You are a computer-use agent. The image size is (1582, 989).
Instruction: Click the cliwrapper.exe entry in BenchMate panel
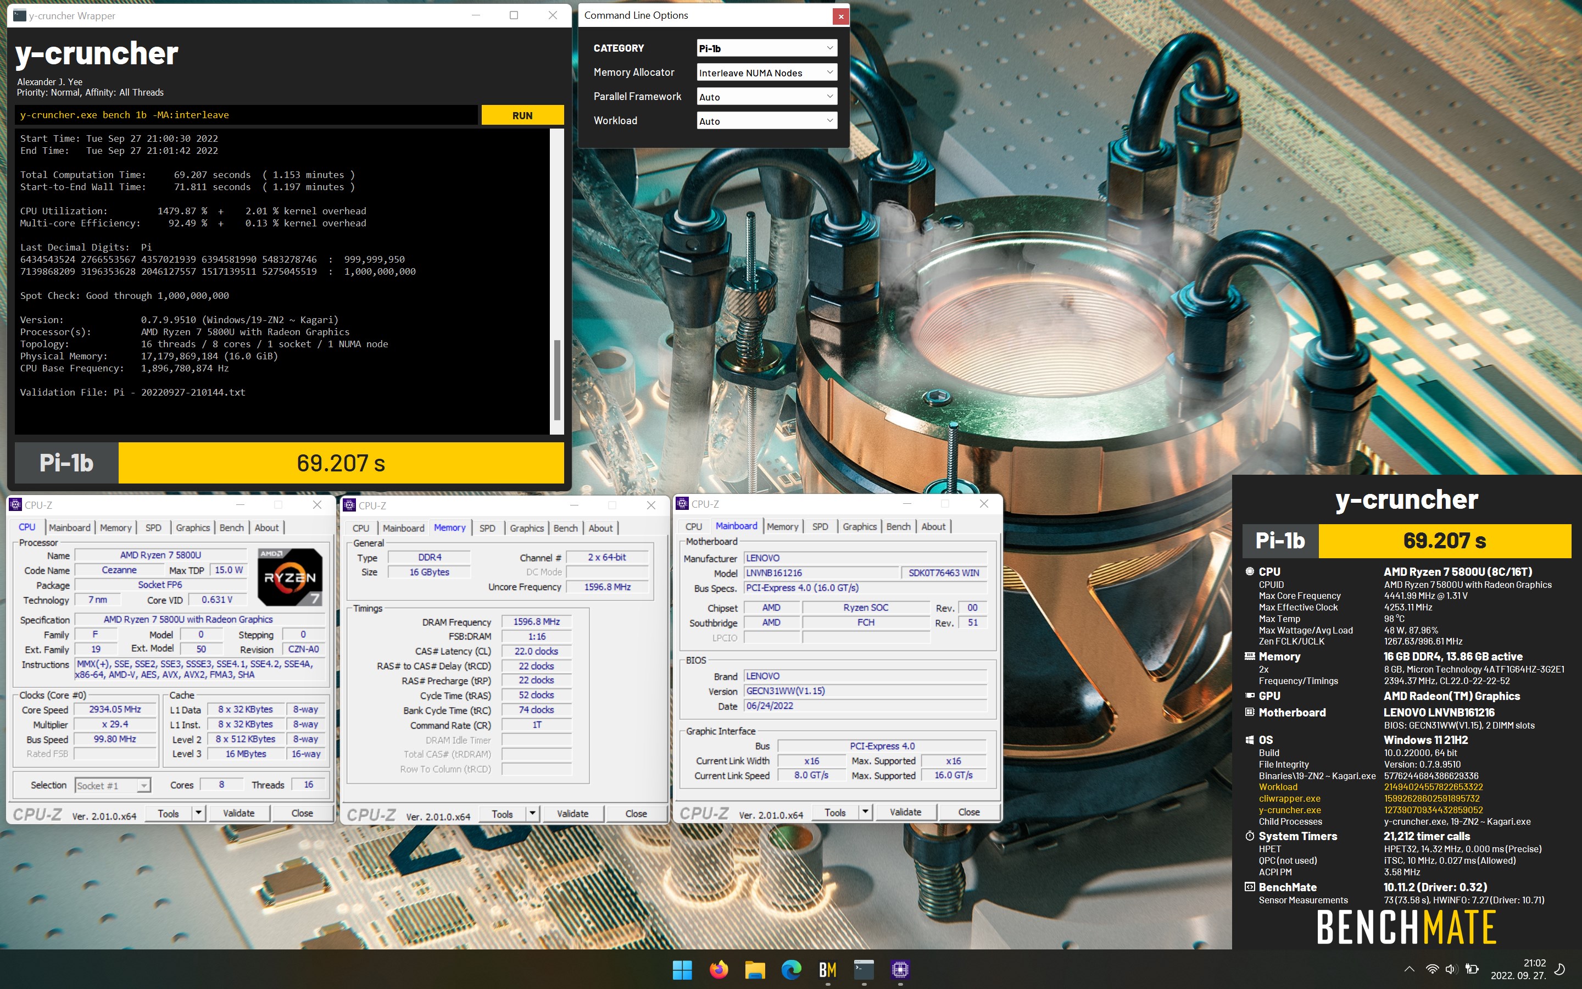click(x=1290, y=799)
